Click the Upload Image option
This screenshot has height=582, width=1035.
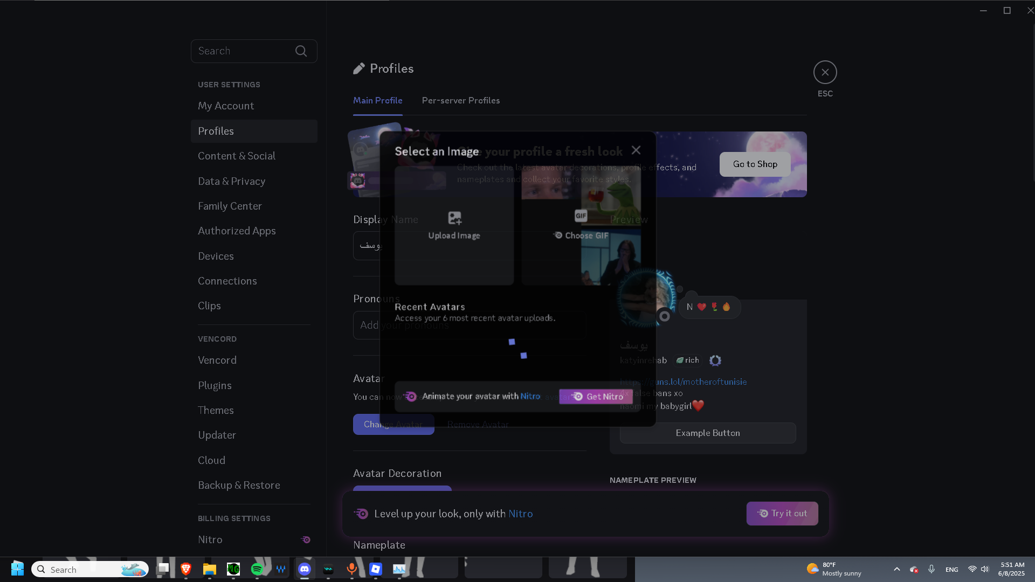coord(454,225)
